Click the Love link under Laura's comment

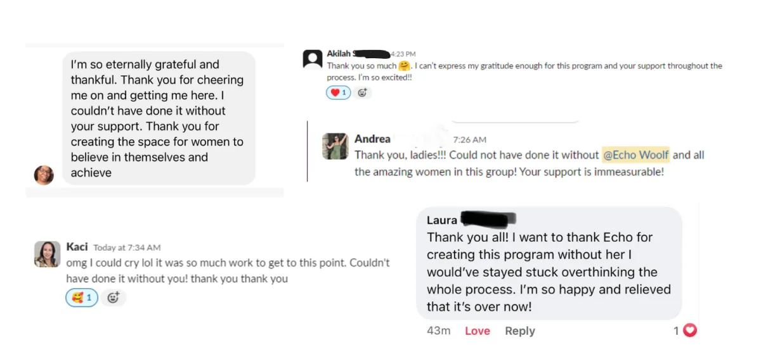pyautogui.click(x=478, y=331)
